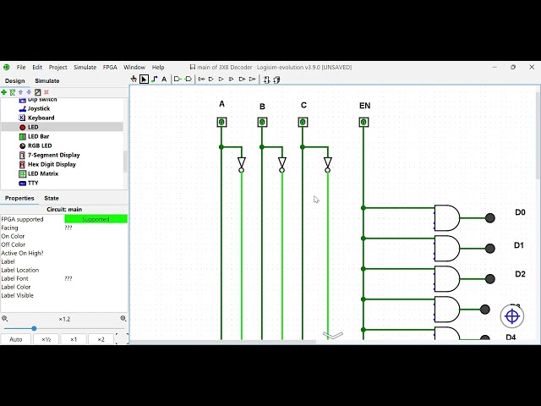This screenshot has height=406, width=541.
Task: Click the Auto zoom button
Action: 15,339
